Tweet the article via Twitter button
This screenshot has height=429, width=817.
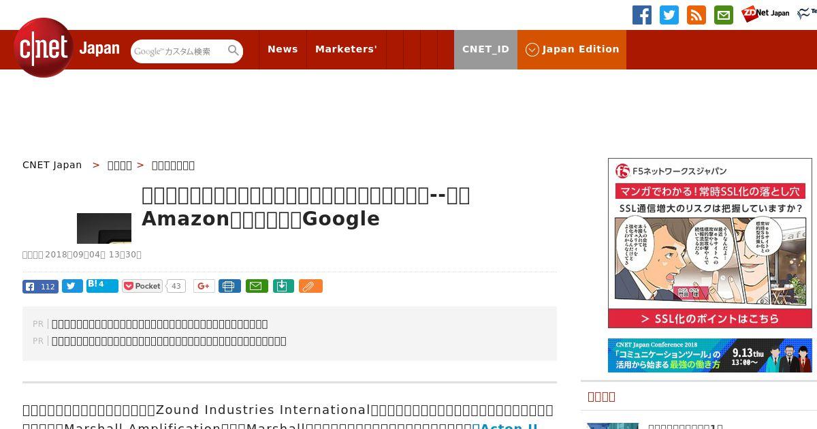[x=72, y=287]
